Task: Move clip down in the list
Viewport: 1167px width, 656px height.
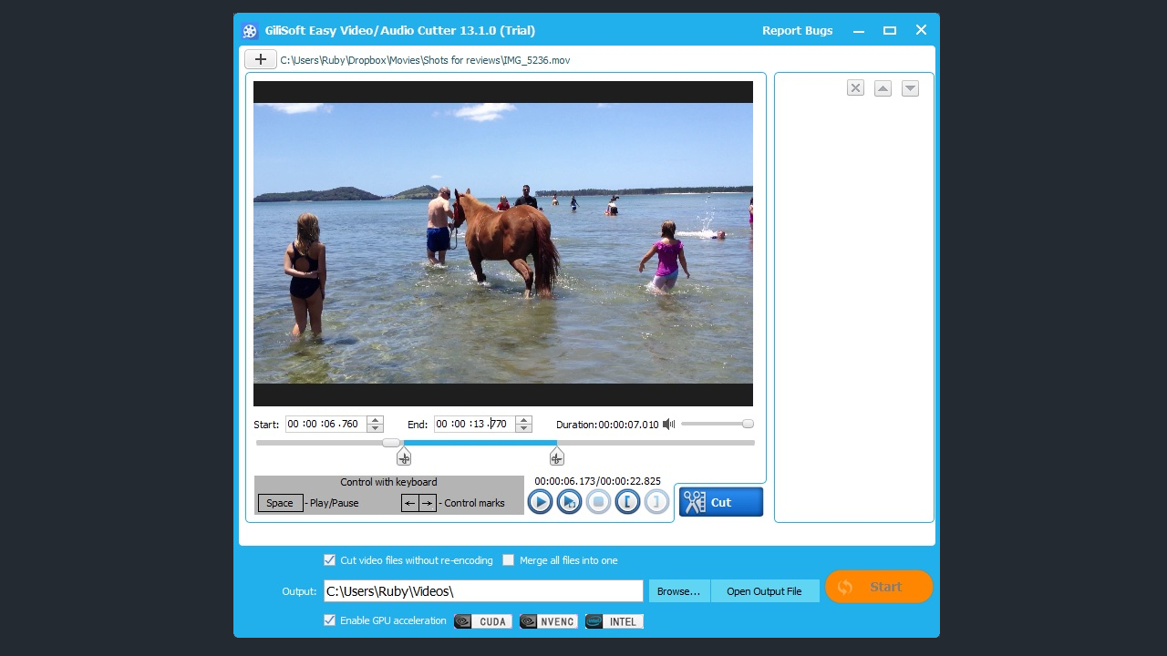Action: [x=910, y=88]
